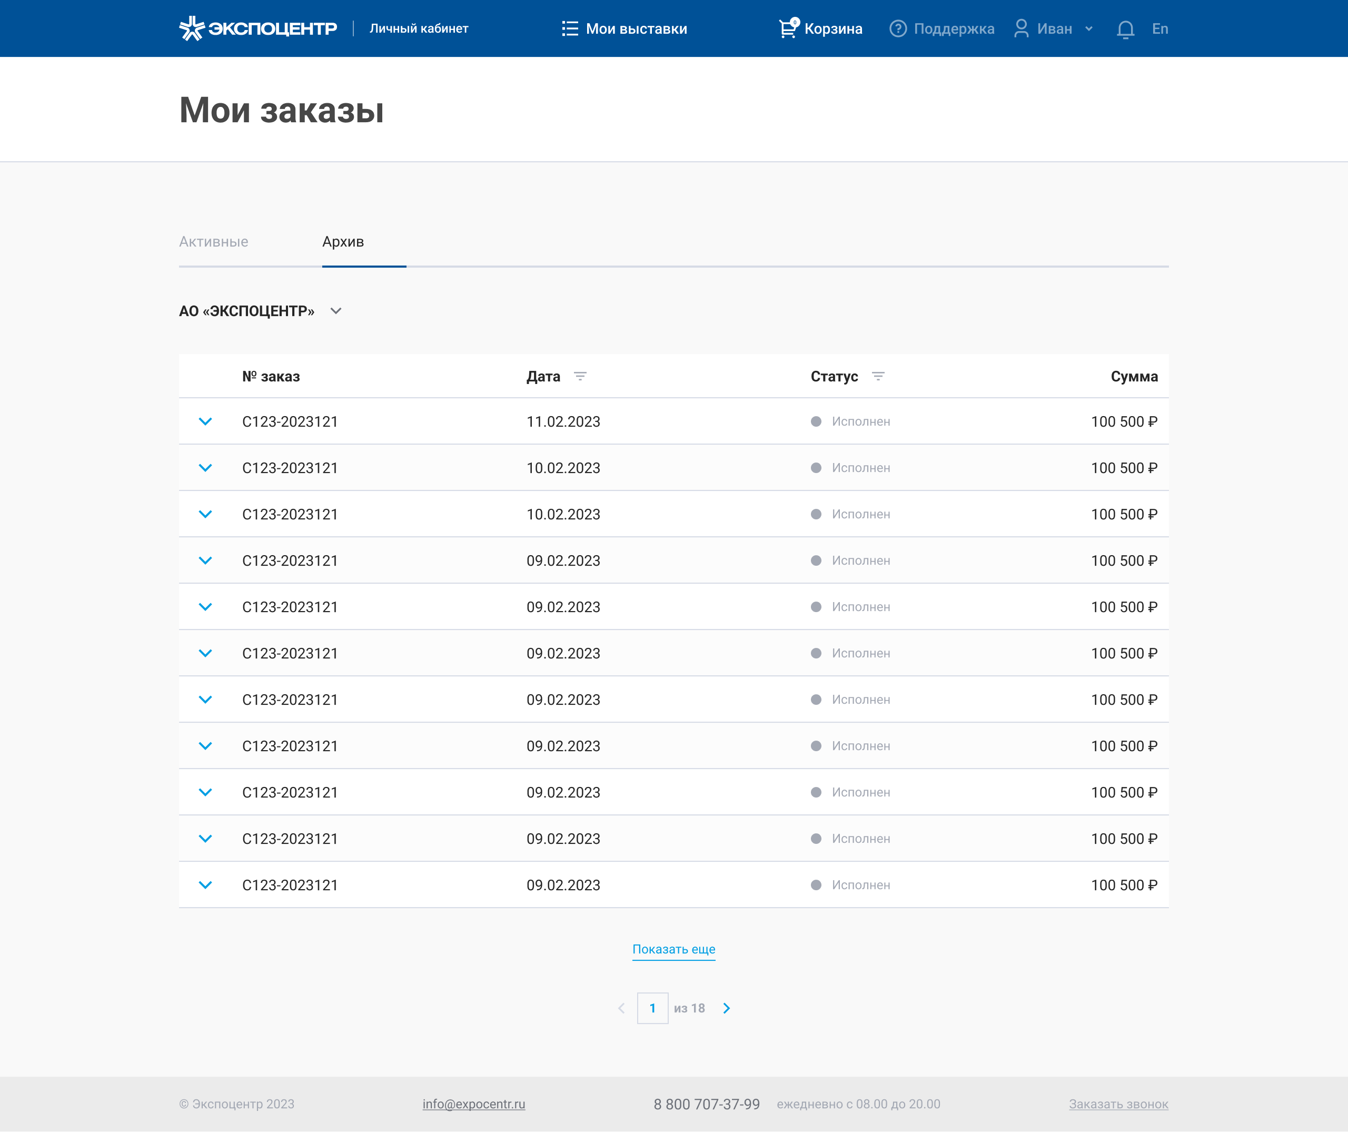Open Поддержка help section
Viewport: 1348px width, 1132px height.
[941, 28]
